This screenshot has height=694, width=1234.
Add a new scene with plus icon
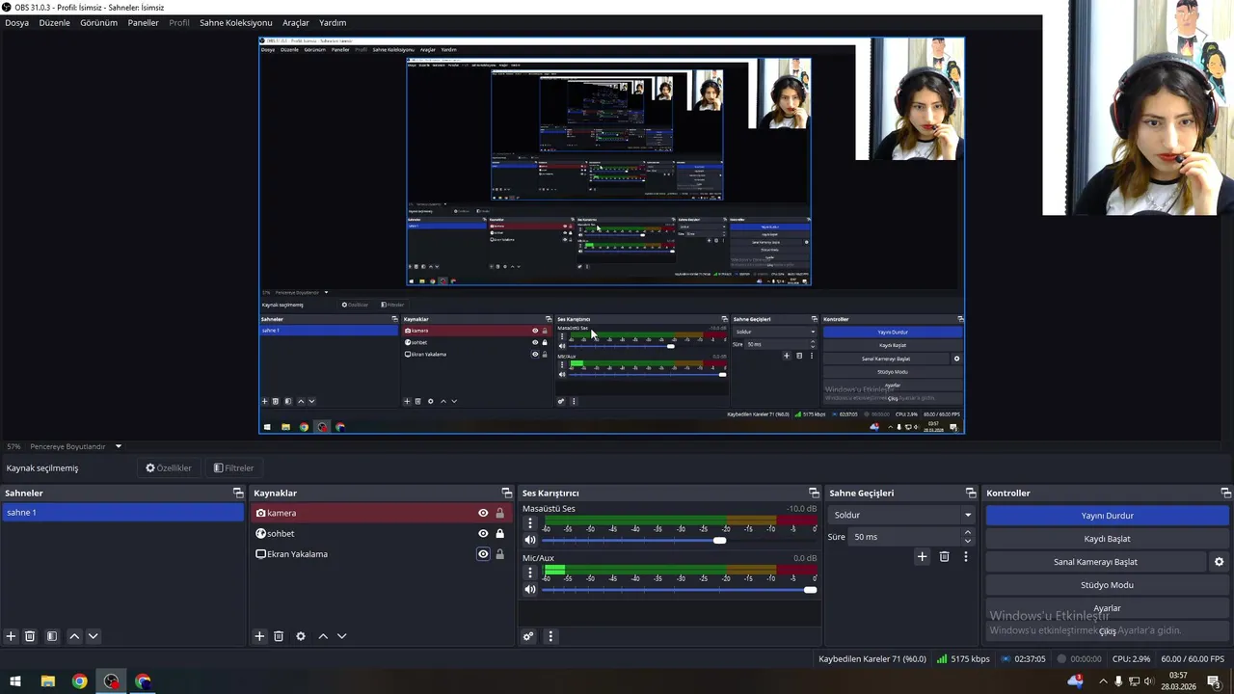point(11,636)
